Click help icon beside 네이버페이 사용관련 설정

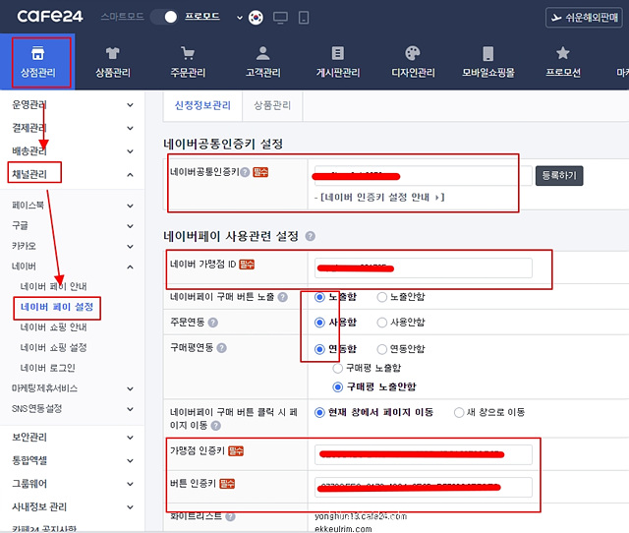tap(311, 236)
